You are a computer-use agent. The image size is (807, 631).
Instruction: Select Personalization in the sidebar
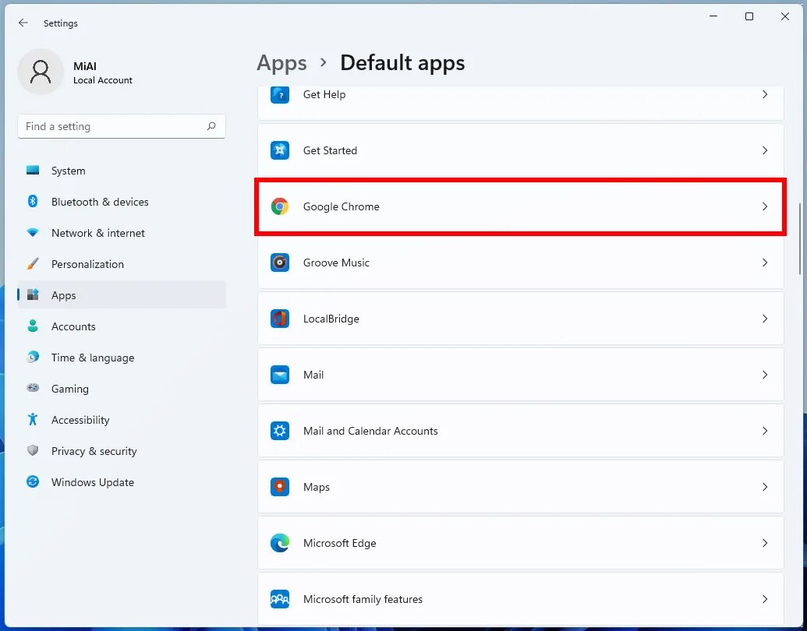click(122, 264)
